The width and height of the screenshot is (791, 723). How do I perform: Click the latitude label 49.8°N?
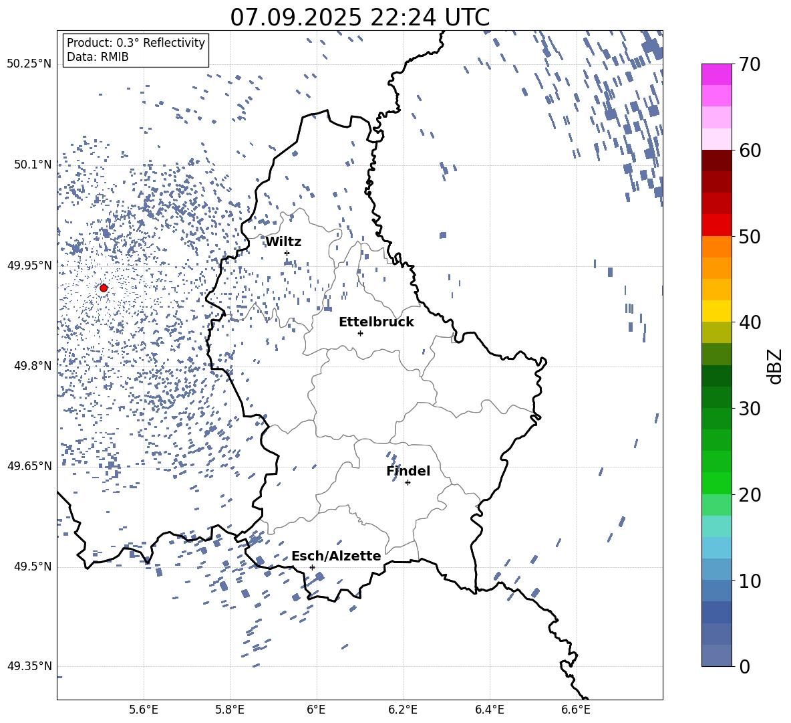[33, 366]
